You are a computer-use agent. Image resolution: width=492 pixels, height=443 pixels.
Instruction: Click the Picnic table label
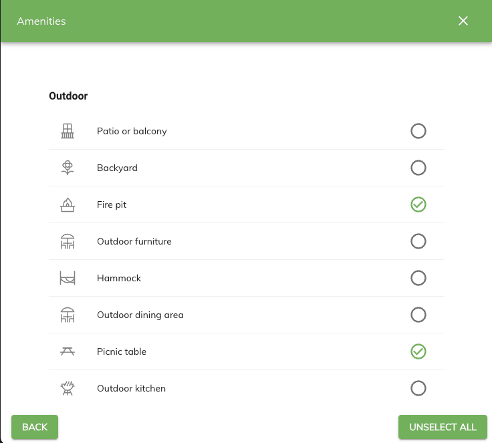click(x=122, y=351)
